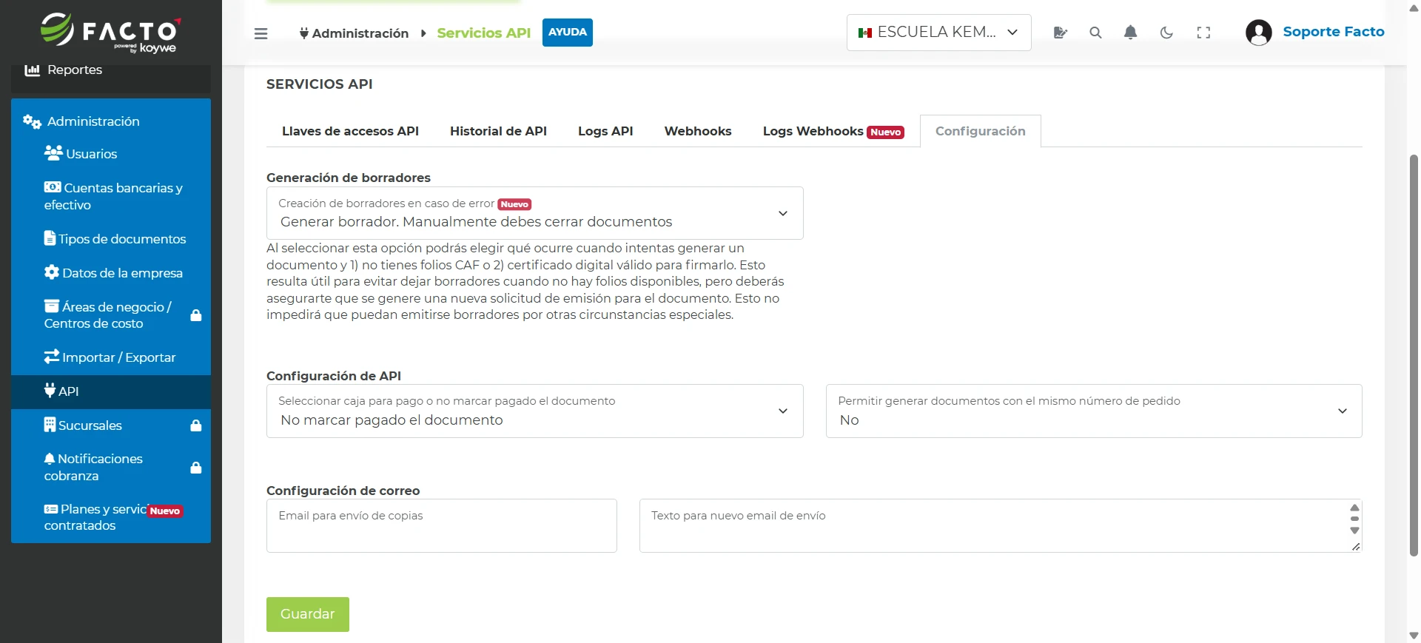Click the textarea resize handle
1421x643 pixels.
tap(1356, 547)
